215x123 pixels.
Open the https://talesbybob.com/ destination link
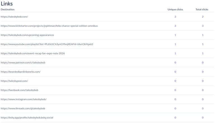(14, 17)
